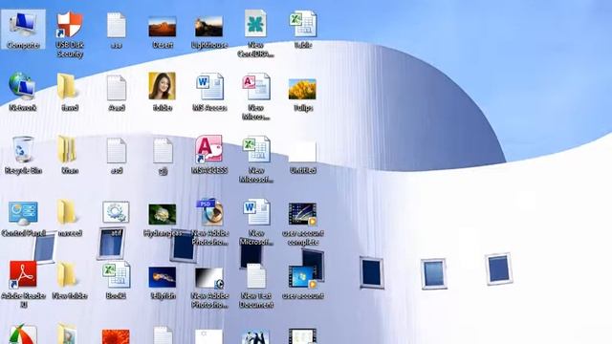The width and height of the screenshot is (612, 344).
Task: Select the Computer desktop icon
Action: click(23, 30)
